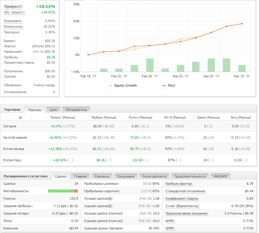Click the 7.12 pips / $0.52 average profit
The height and width of the screenshot is (233, 259).
[66, 206]
